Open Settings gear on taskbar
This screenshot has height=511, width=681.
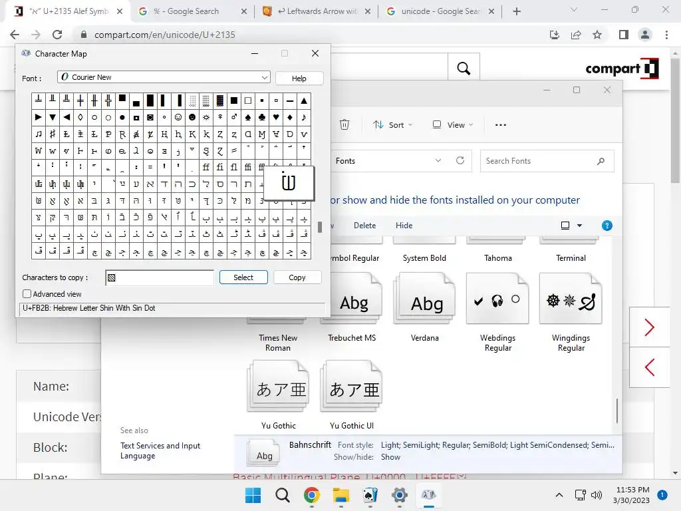(x=400, y=495)
